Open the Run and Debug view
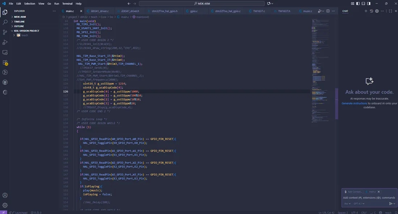Image resolution: width=398 pixels, height=214 pixels. [5, 42]
